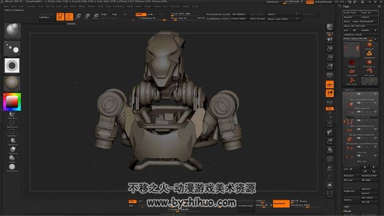The image size is (384, 216).
Task: Open the current brush thumbnail picker
Action: pyautogui.click(x=12, y=31)
